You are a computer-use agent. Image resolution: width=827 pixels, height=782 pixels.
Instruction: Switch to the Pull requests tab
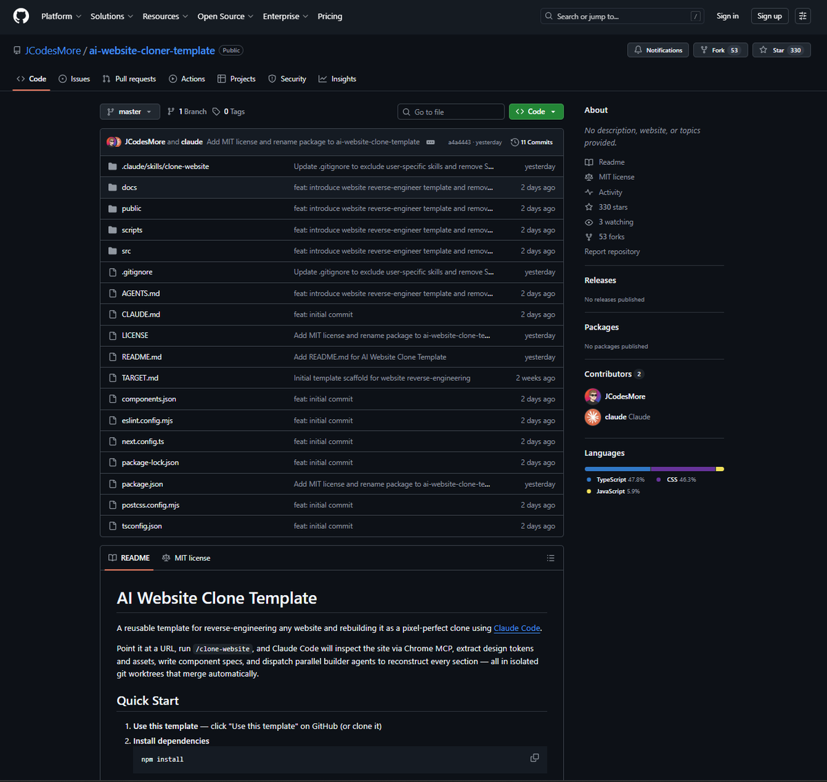point(129,79)
